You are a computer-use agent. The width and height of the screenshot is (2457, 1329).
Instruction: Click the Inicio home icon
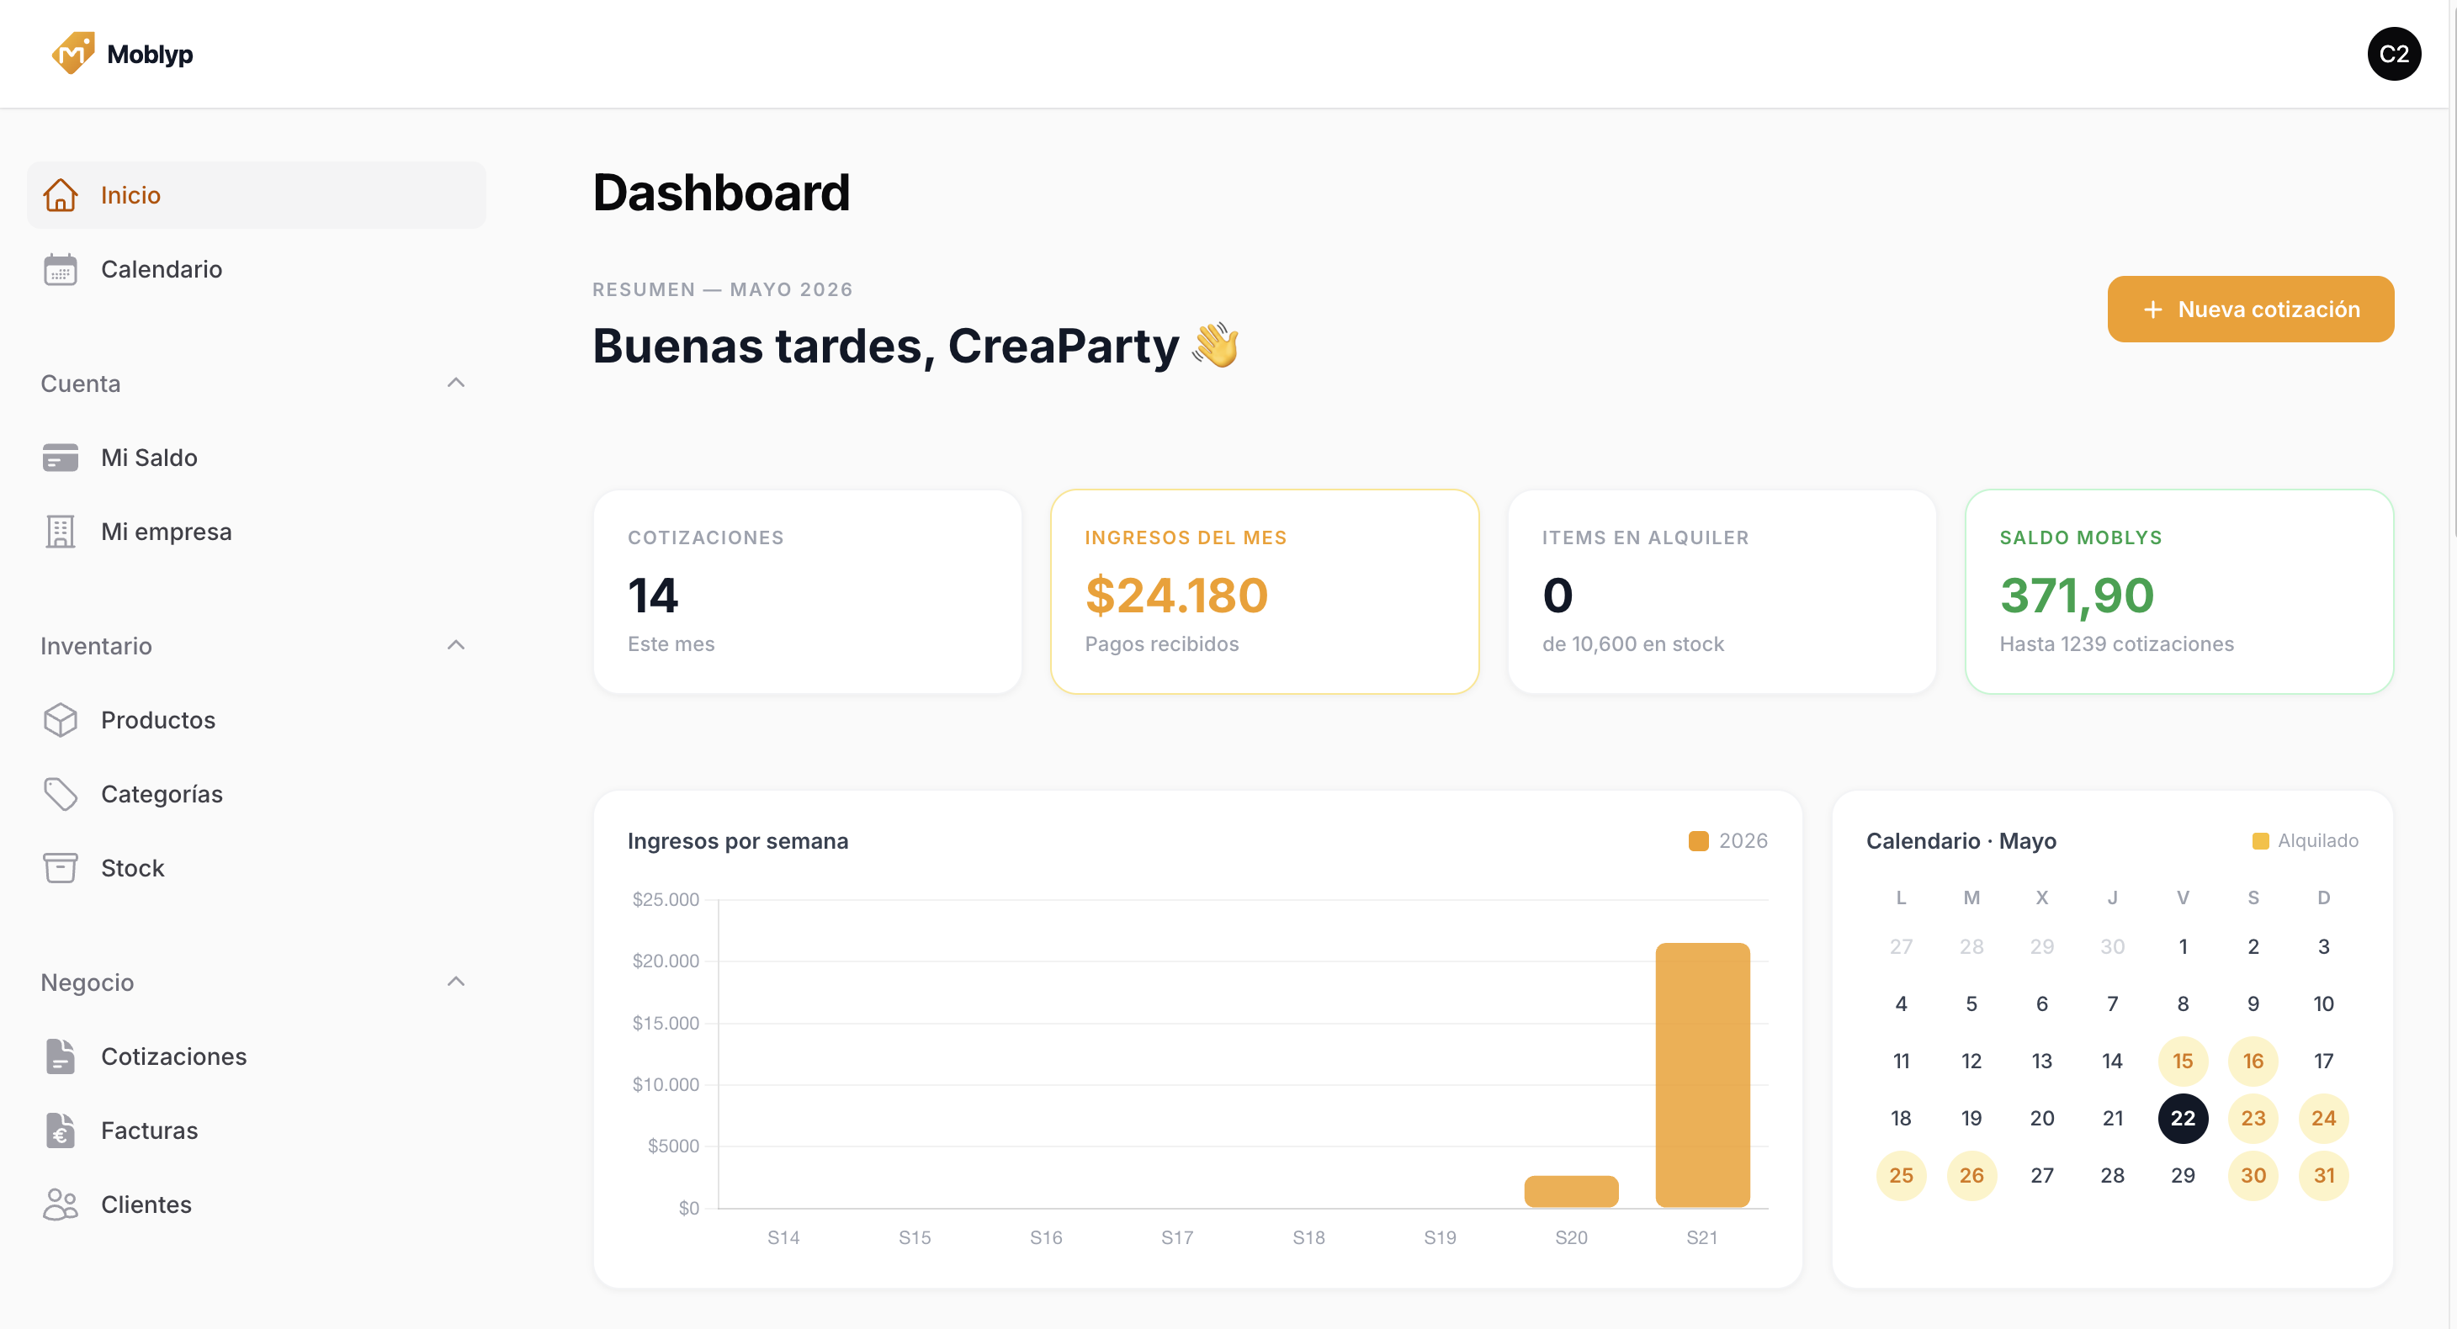coord(60,194)
